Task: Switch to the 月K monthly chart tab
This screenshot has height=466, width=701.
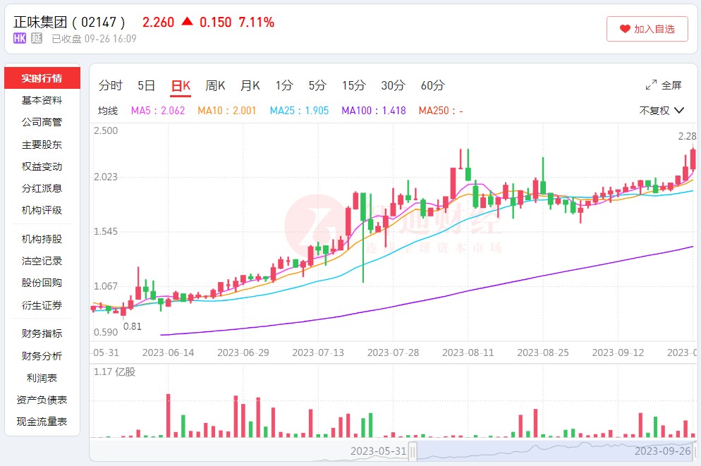Action: point(250,86)
